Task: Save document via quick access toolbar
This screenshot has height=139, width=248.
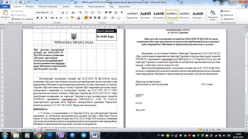Action: tap(7, 2)
